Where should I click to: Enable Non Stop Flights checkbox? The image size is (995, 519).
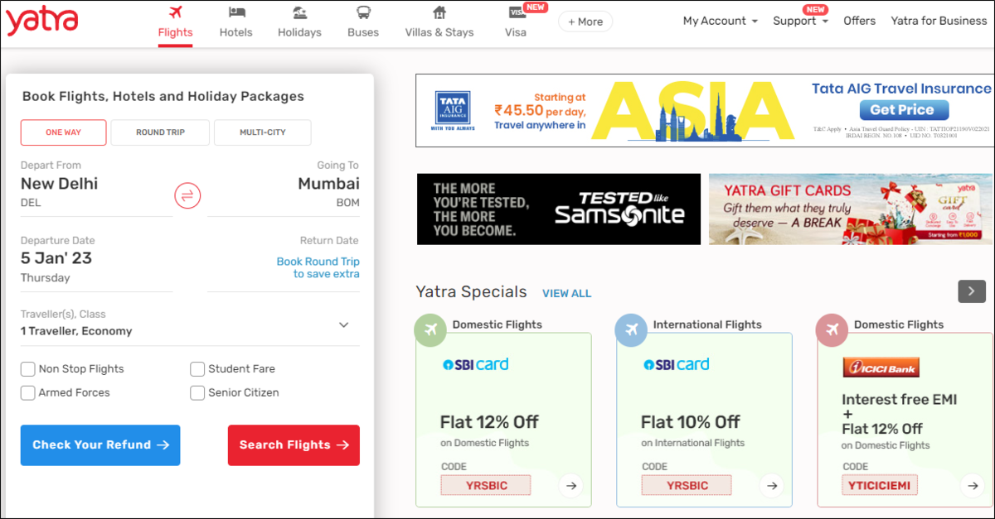pyautogui.click(x=28, y=369)
